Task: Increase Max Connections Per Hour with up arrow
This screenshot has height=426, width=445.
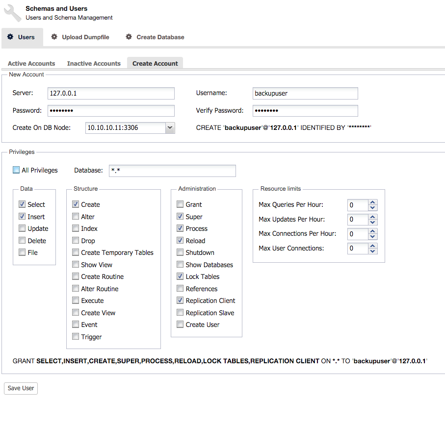Action: pos(372,231)
